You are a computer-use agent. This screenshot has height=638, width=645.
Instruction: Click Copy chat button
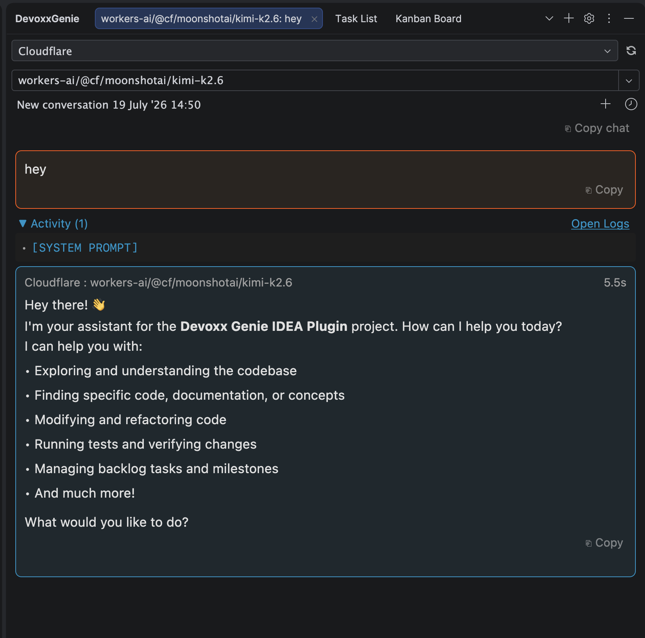(597, 128)
